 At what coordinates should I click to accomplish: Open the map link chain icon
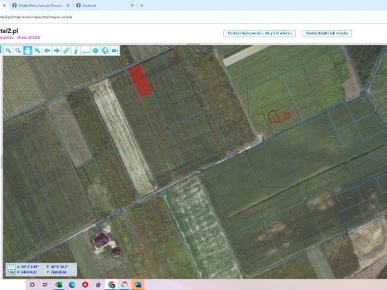66,51
